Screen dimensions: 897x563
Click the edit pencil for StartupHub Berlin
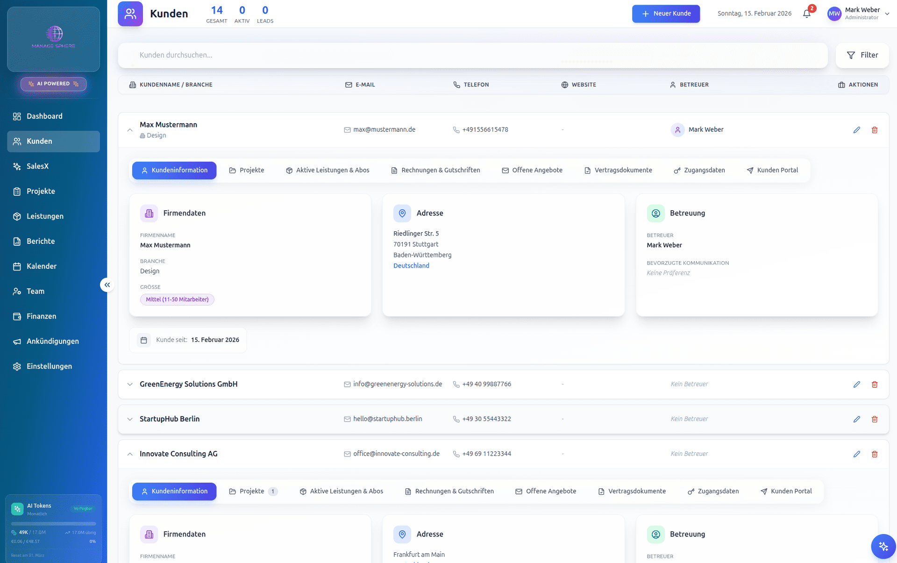pyautogui.click(x=856, y=419)
